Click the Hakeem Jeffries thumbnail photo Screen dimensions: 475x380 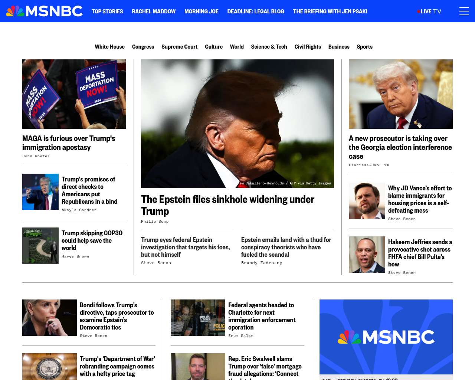367,255
